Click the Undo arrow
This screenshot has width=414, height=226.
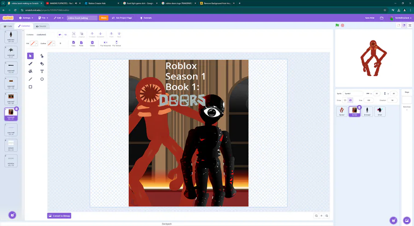click(60, 34)
